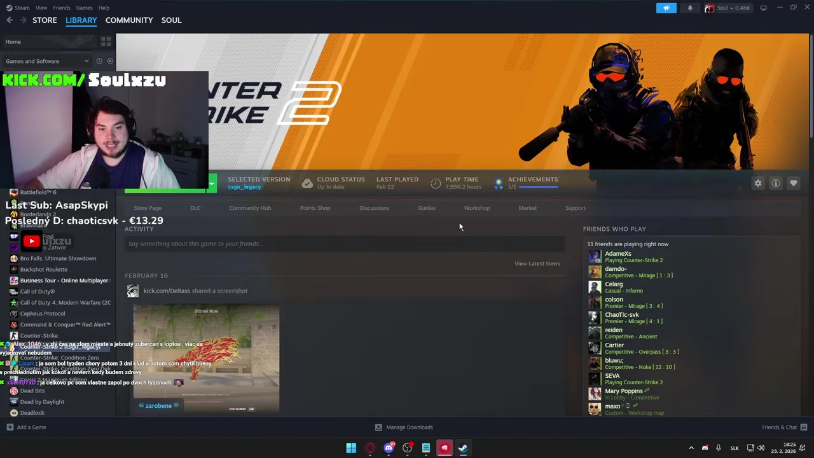Screen dimensions: 814x458
Task: Open the Points Shop link
Action: click(315, 208)
